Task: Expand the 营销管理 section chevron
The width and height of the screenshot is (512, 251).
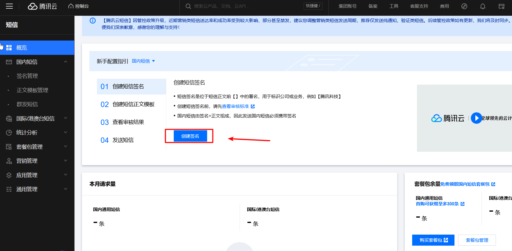Action: 66,160
